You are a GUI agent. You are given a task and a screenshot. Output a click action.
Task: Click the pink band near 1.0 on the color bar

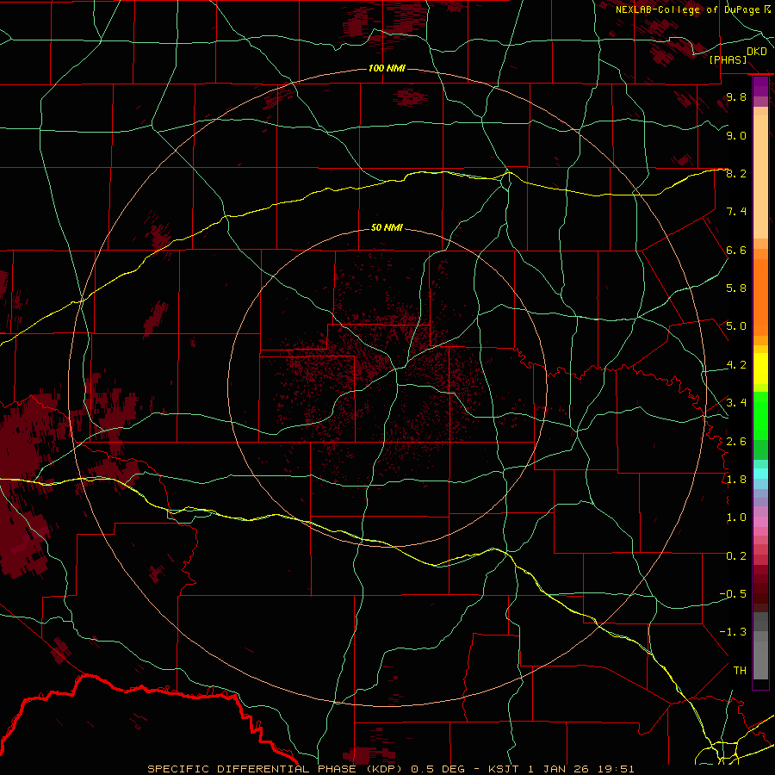point(760,522)
